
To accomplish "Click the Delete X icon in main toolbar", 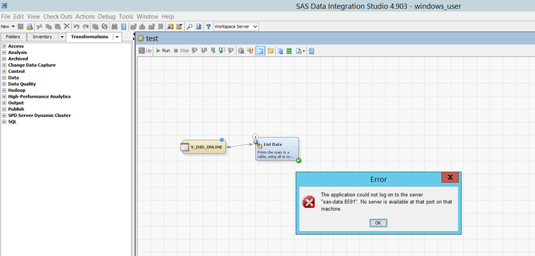I will (67, 26).
